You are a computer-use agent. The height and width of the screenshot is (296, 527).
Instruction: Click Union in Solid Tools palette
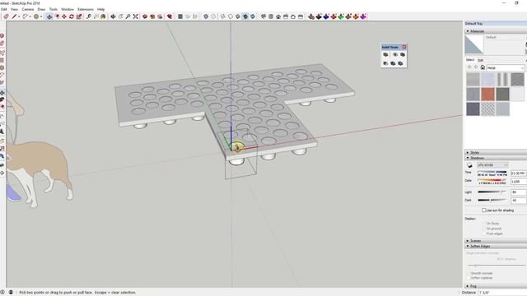click(403, 54)
